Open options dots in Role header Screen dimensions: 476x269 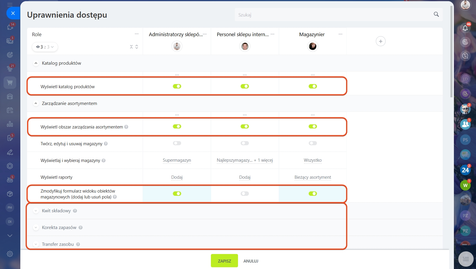point(137,34)
